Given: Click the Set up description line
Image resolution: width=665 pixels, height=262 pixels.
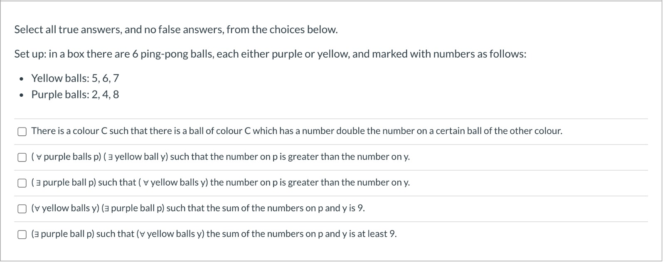Looking at the screenshot, I should tap(270, 54).
